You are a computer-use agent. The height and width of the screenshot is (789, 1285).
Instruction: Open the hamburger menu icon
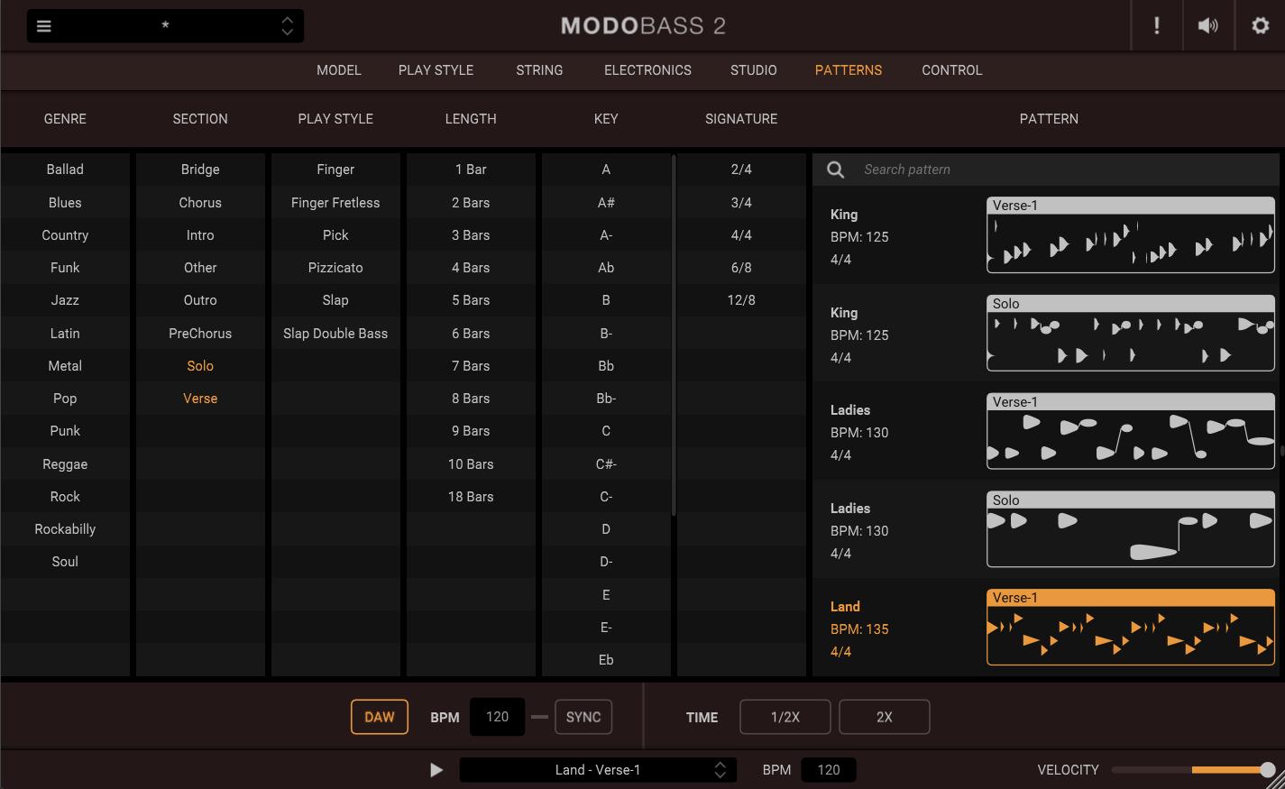pyautogui.click(x=43, y=26)
